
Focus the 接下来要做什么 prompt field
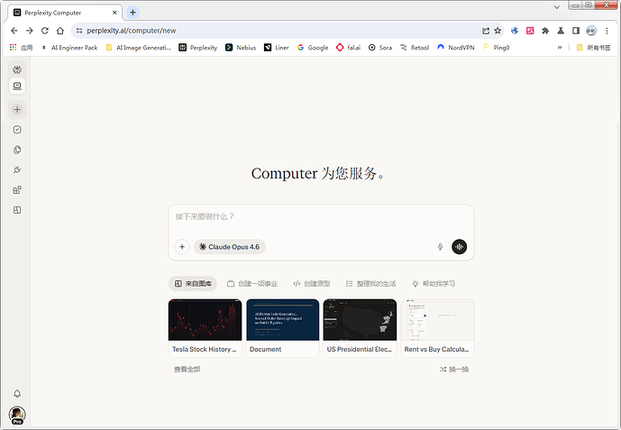tap(321, 216)
